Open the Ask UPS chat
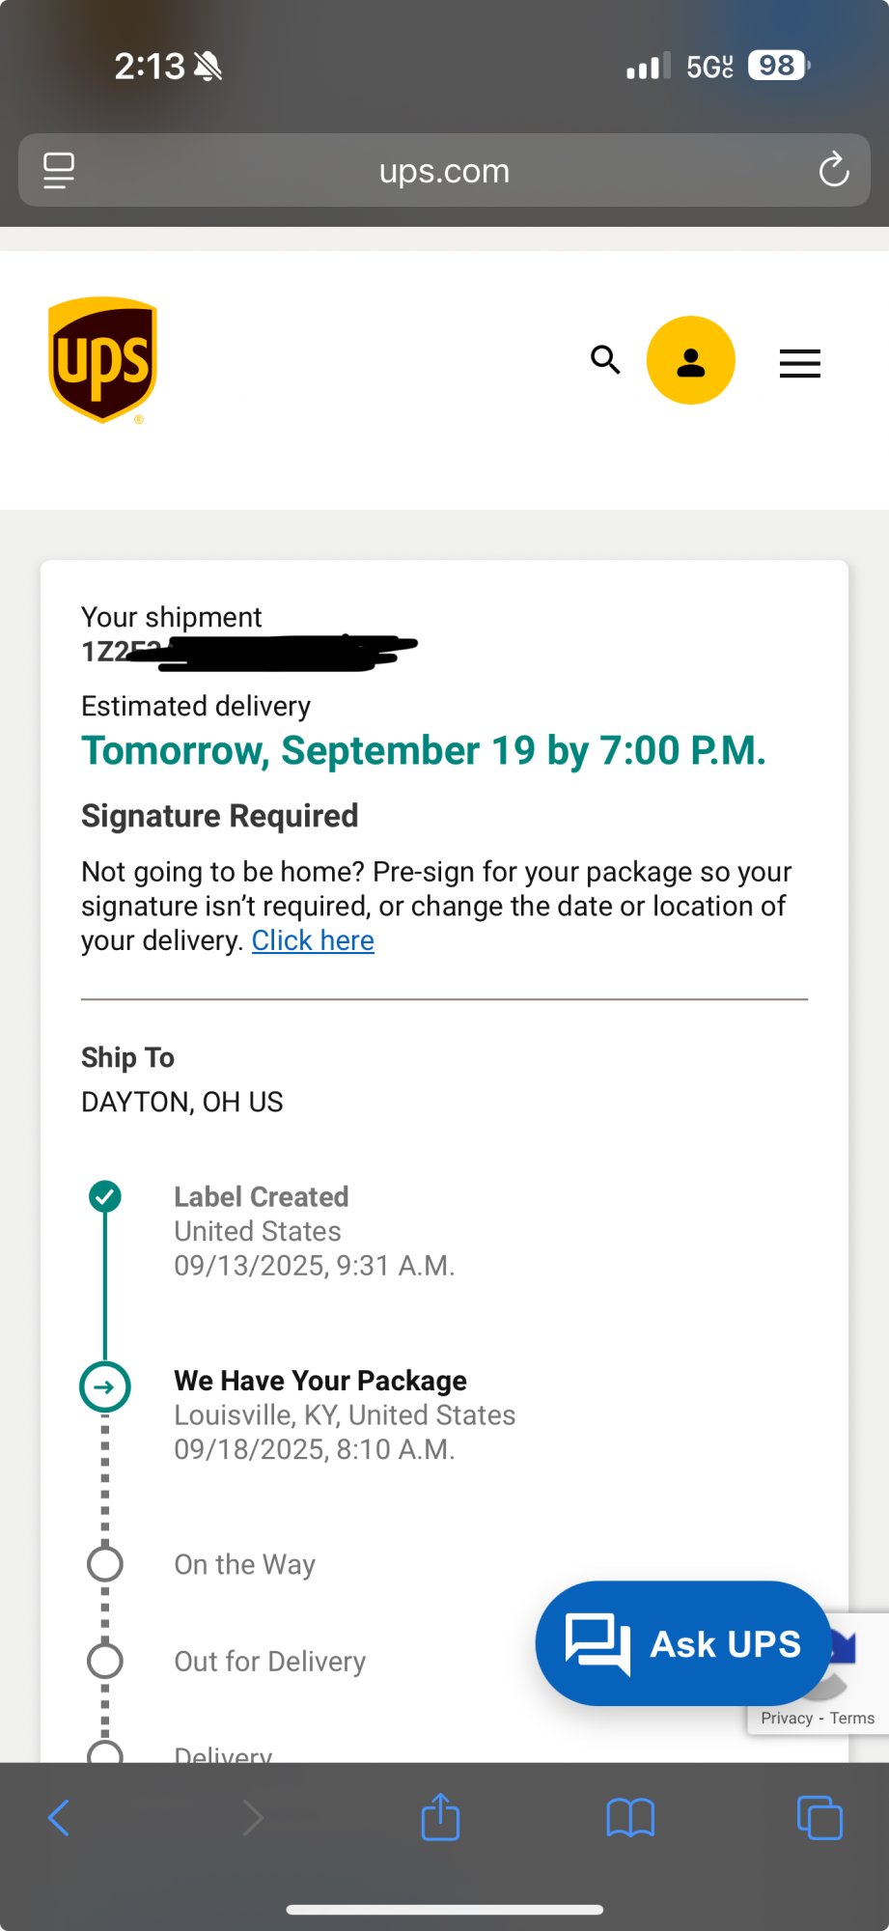 click(x=682, y=1643)
